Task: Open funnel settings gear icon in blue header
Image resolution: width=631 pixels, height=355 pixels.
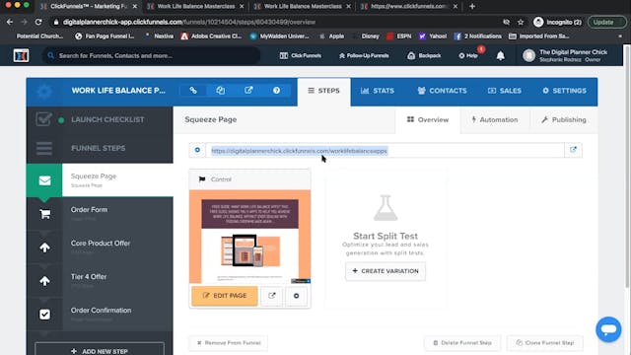Action: tap(44, 92)
